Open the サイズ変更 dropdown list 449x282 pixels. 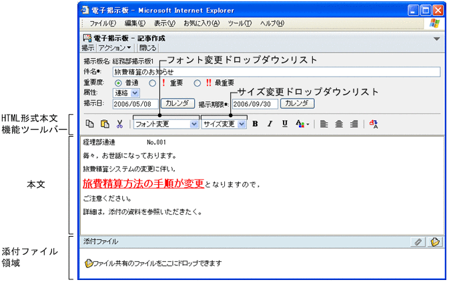[x=223, y=124]
